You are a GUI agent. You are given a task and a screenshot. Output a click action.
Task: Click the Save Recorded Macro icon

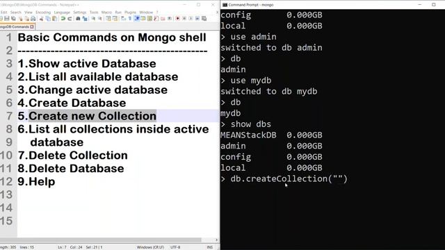click(x=204, y=19)
